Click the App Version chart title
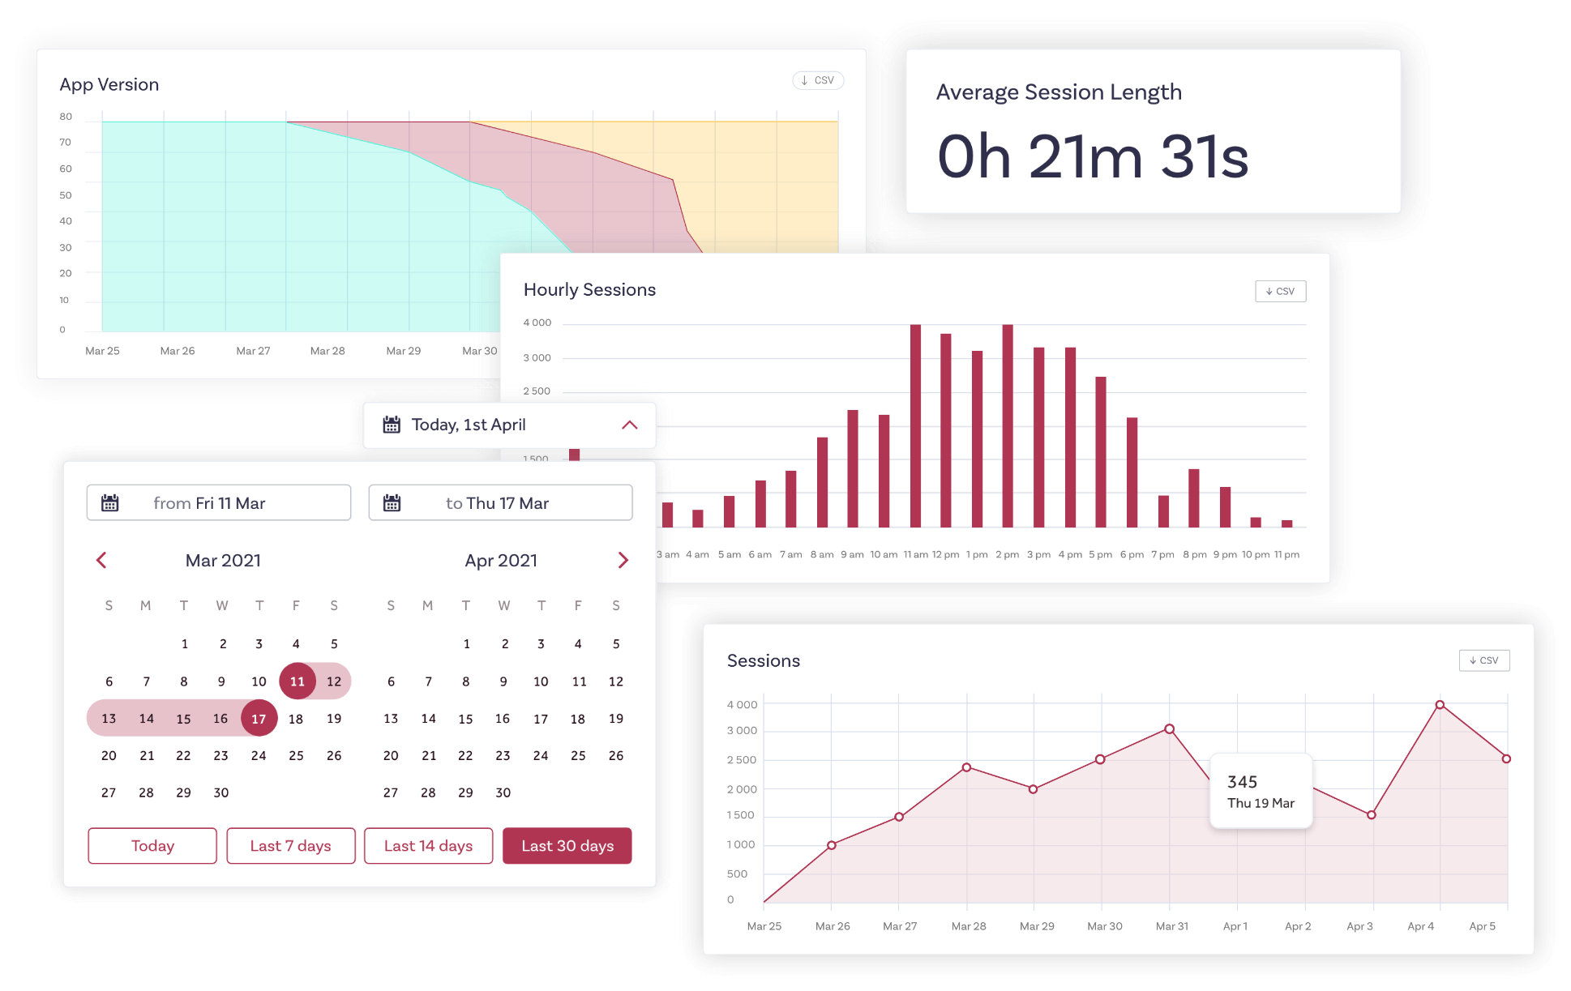Image resolution: width=1571 pixels, height=991 pixels. point(109,84)
